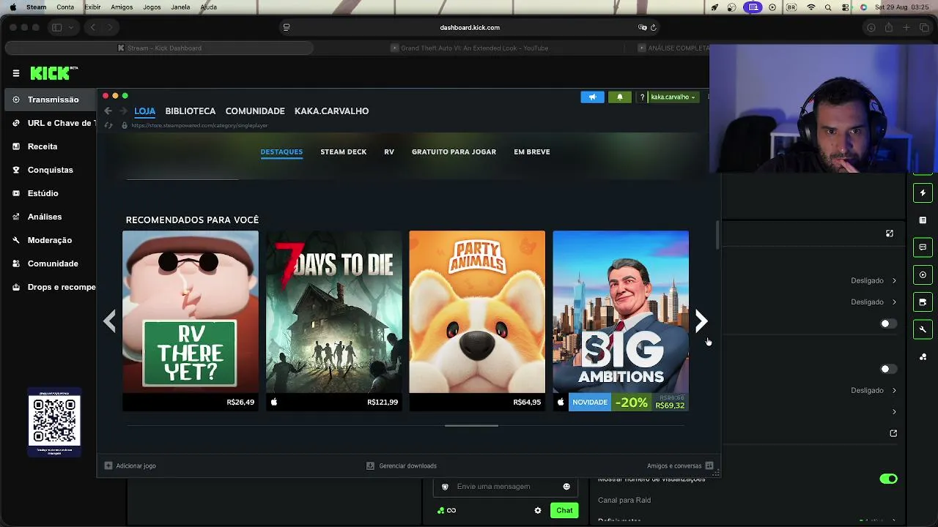Click the lightning bolt icon in Kick side rail
This screenshot has width=938, height=527.
click(923, 193)
